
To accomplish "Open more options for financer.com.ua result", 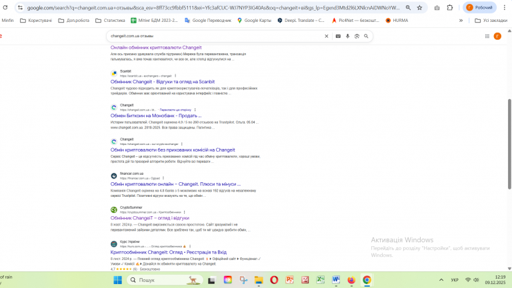I will [x=163, y=178].
